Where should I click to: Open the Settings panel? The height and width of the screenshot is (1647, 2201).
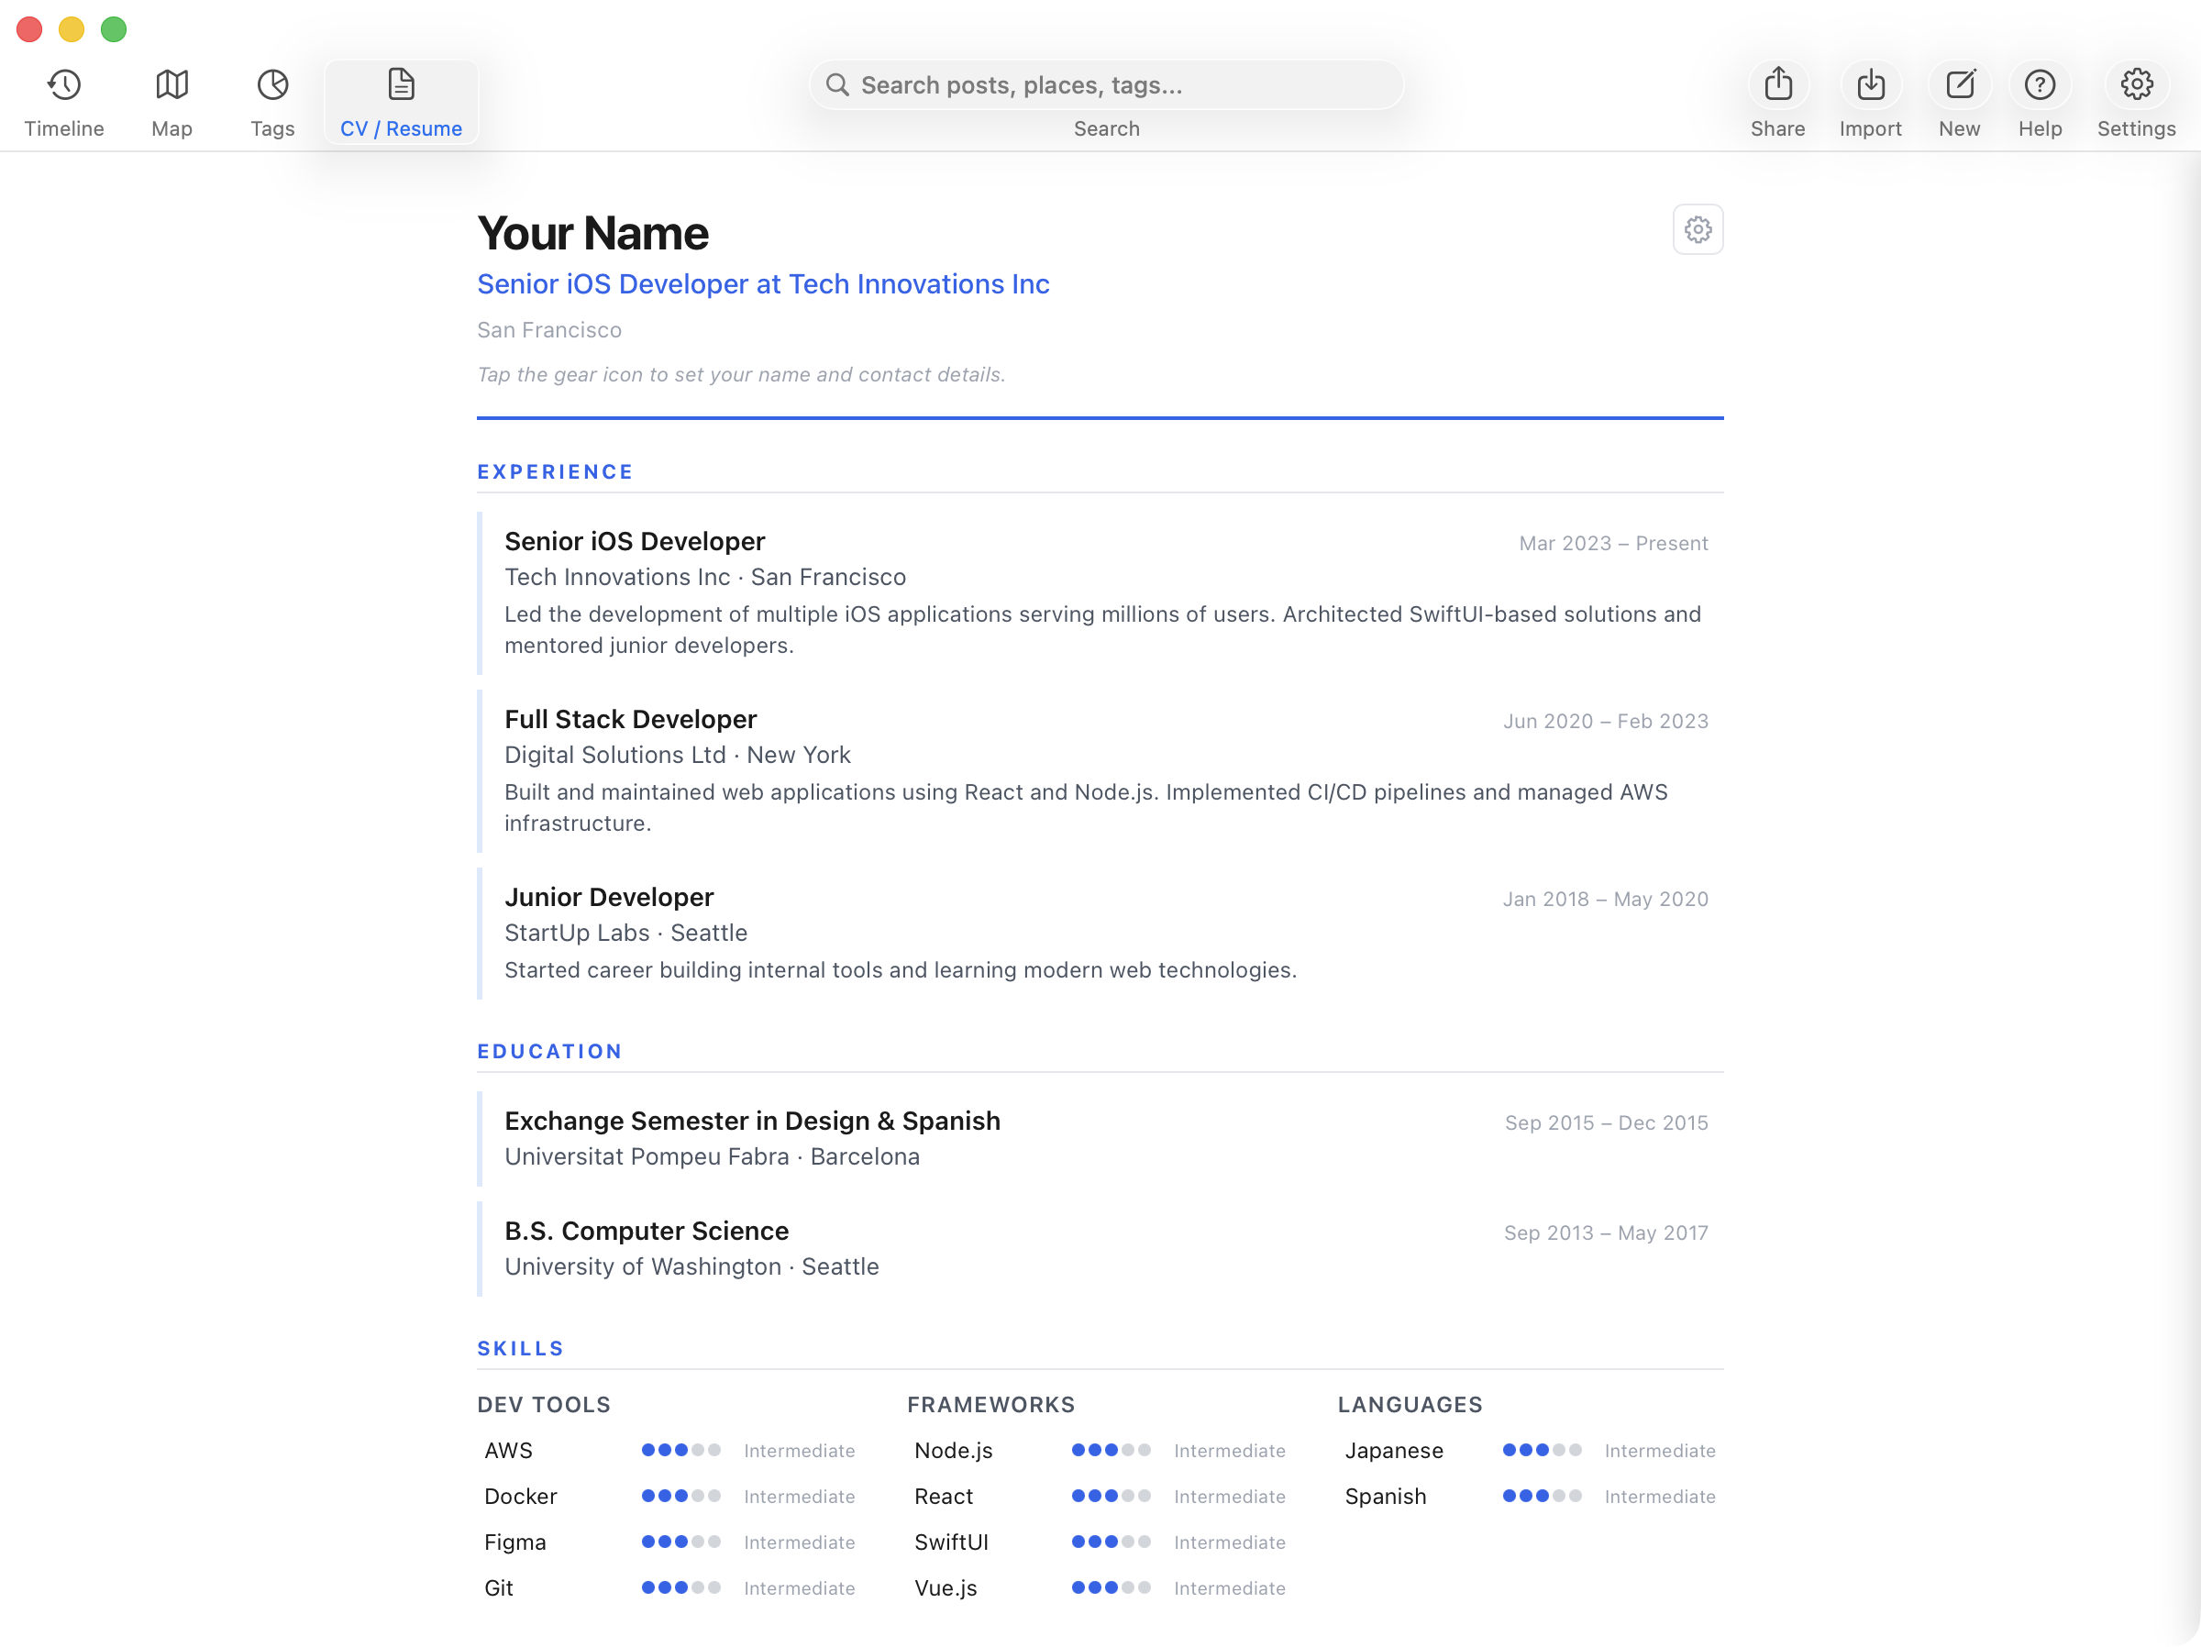click(2135, 100)
